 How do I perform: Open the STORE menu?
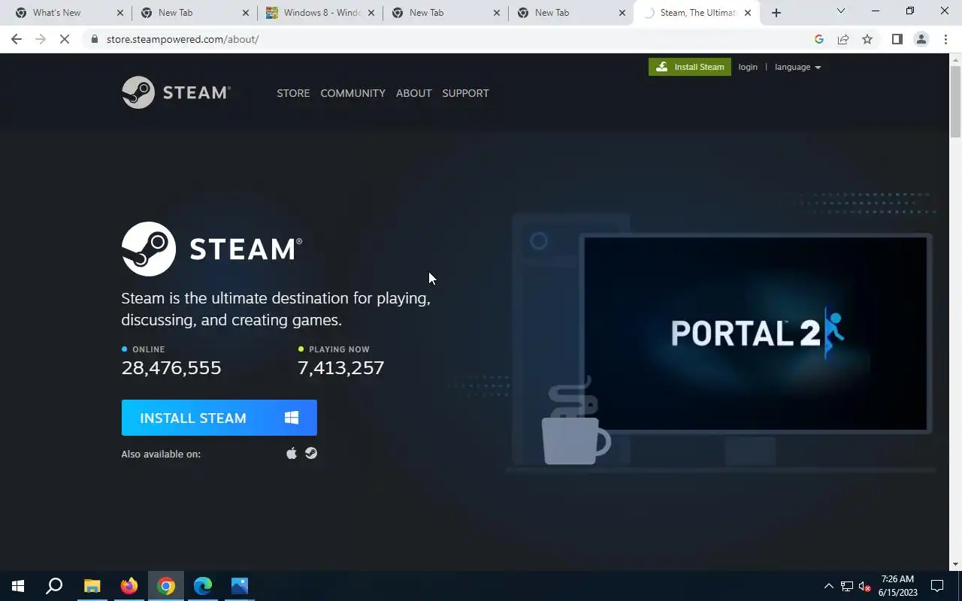tap(293, 93)
